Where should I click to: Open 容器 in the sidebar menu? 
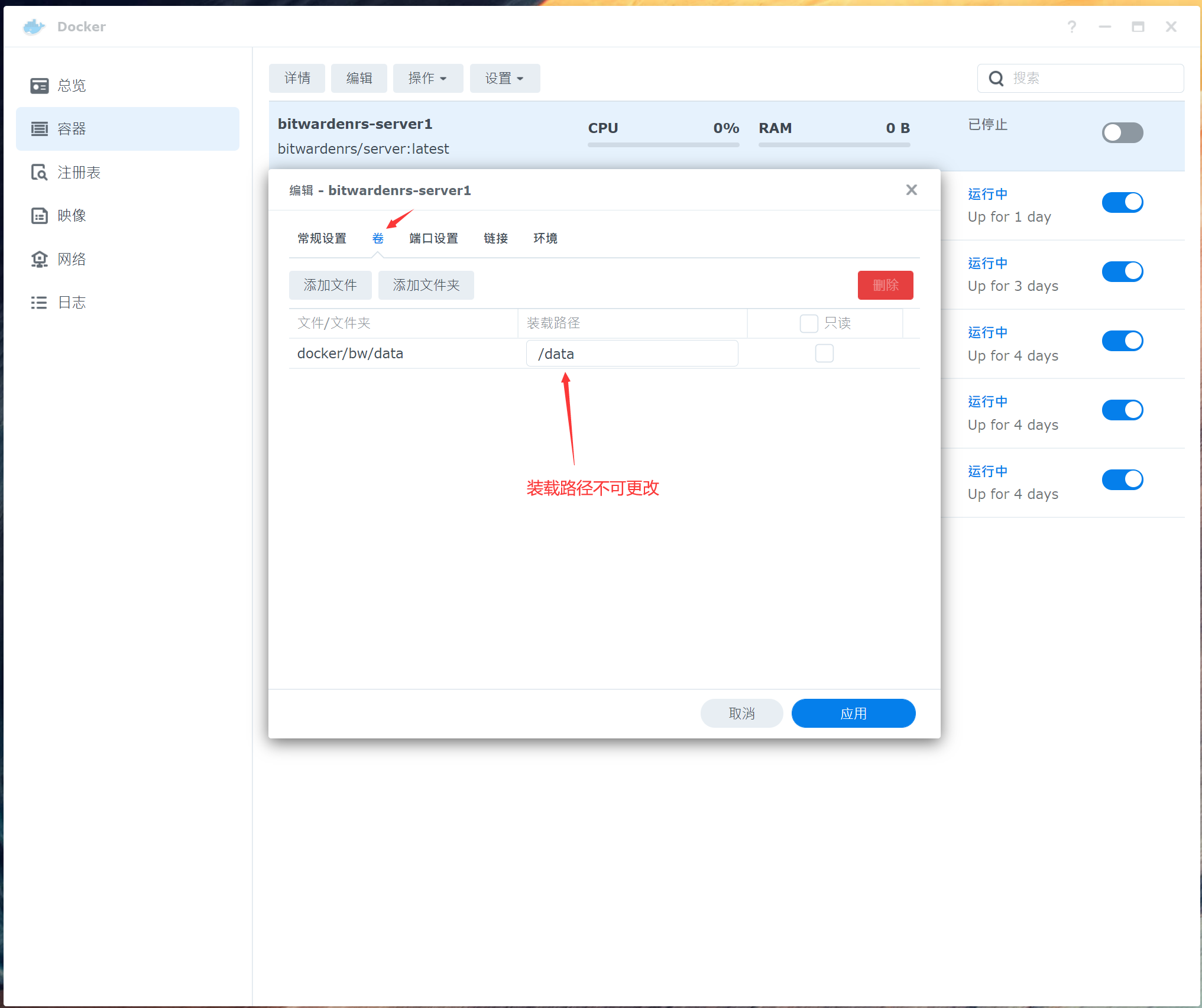point(128,129)
